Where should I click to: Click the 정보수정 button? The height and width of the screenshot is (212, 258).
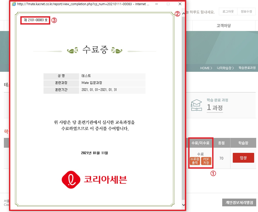click(x=246, y=12)
